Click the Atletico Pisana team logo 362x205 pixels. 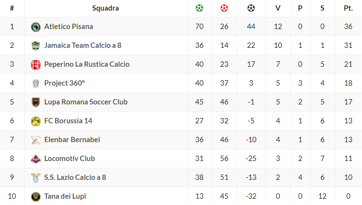coord(35,27)
